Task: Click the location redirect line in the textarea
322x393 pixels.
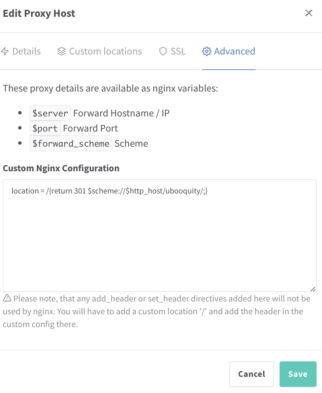Action: [x=109, y=191]
